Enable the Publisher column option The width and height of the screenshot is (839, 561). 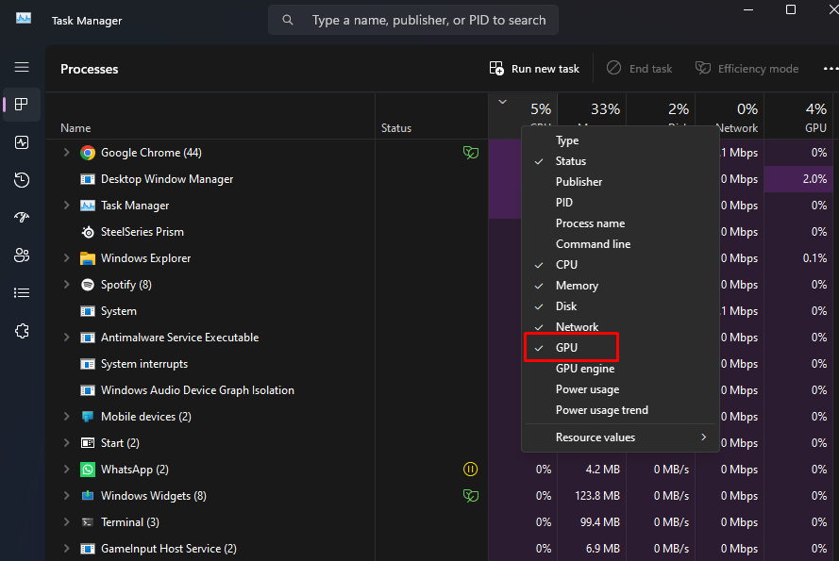coord(579,182)
